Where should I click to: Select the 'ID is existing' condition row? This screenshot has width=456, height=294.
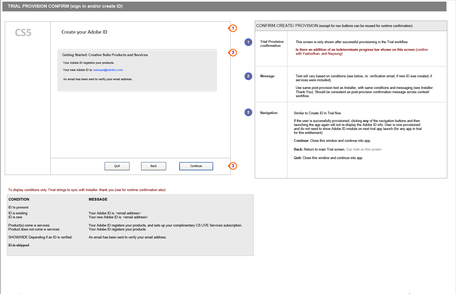click(18, 213)
